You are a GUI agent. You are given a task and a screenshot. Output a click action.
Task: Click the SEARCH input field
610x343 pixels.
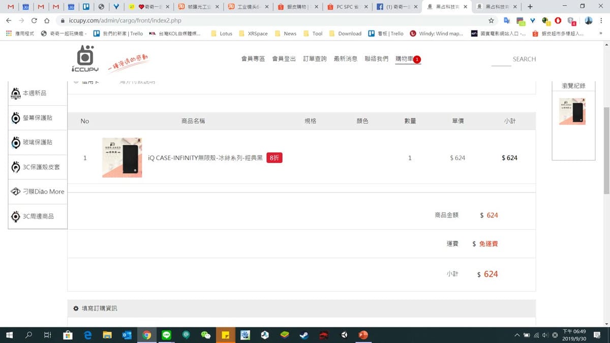point(514,59)
